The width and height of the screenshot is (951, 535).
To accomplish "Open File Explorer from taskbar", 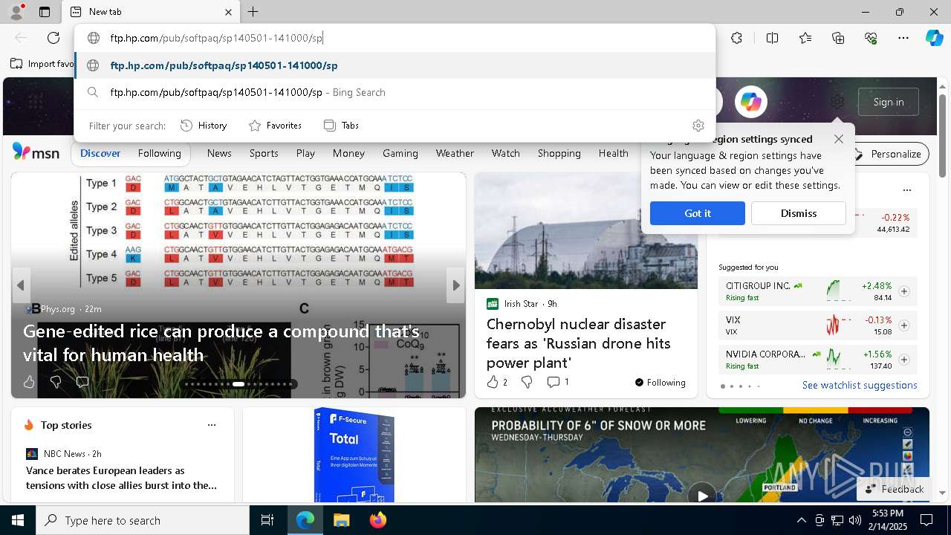I will tap(342, 520).
